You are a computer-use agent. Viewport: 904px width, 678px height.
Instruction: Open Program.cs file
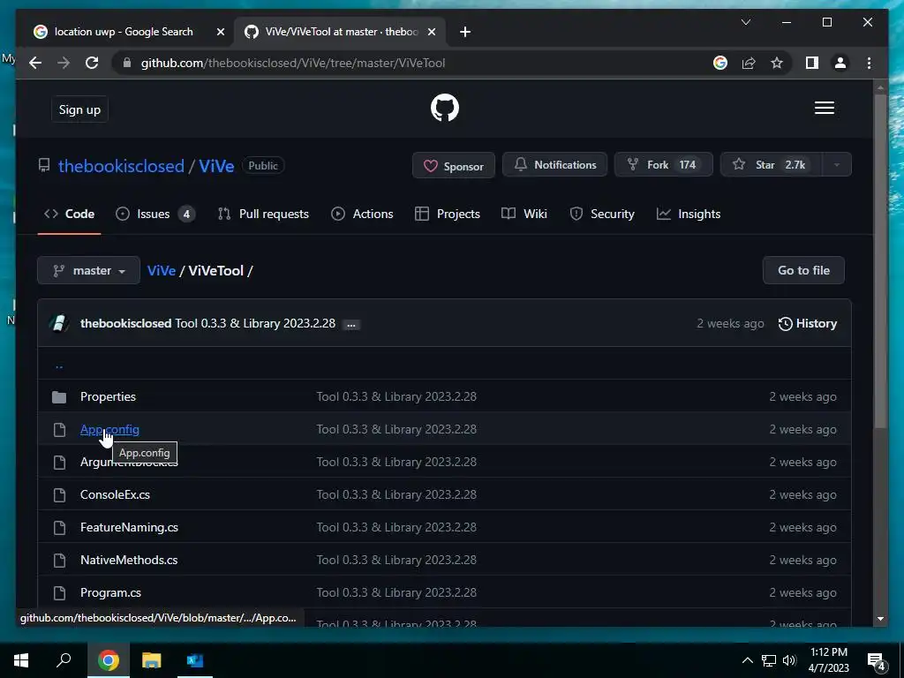pos(110,592)
